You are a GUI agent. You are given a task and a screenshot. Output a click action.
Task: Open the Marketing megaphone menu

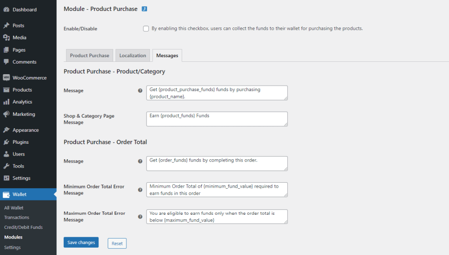(x=6, y=114)
